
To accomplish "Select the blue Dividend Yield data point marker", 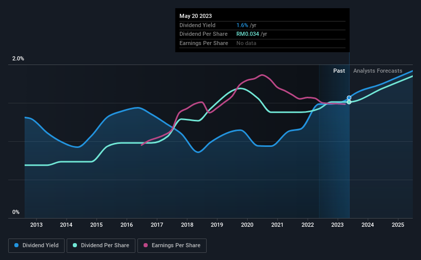I will click(349, 98).
